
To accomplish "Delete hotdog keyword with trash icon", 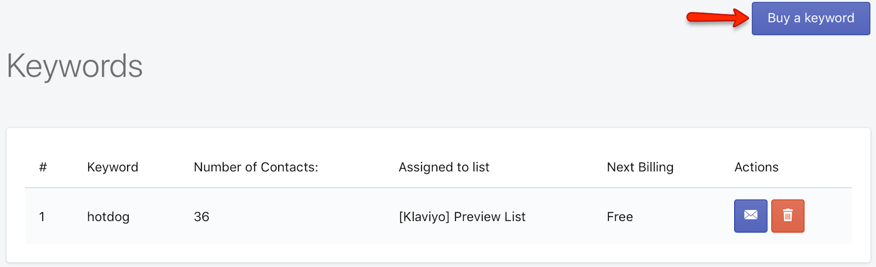I will [788, 216].
